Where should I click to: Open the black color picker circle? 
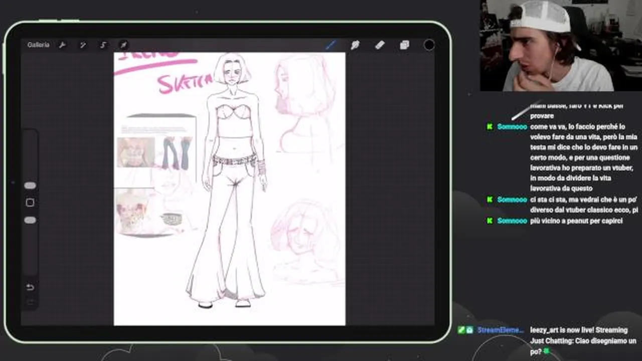pos(429,45)
